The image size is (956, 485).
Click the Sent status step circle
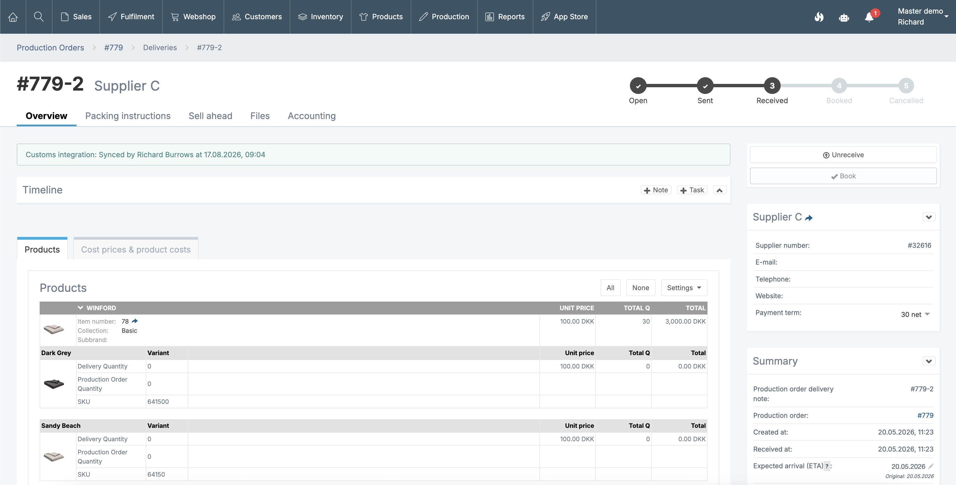pos(705,86)
